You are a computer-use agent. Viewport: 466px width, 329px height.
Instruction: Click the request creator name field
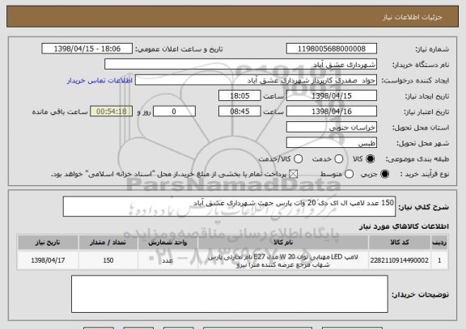[x=256, y=80]
